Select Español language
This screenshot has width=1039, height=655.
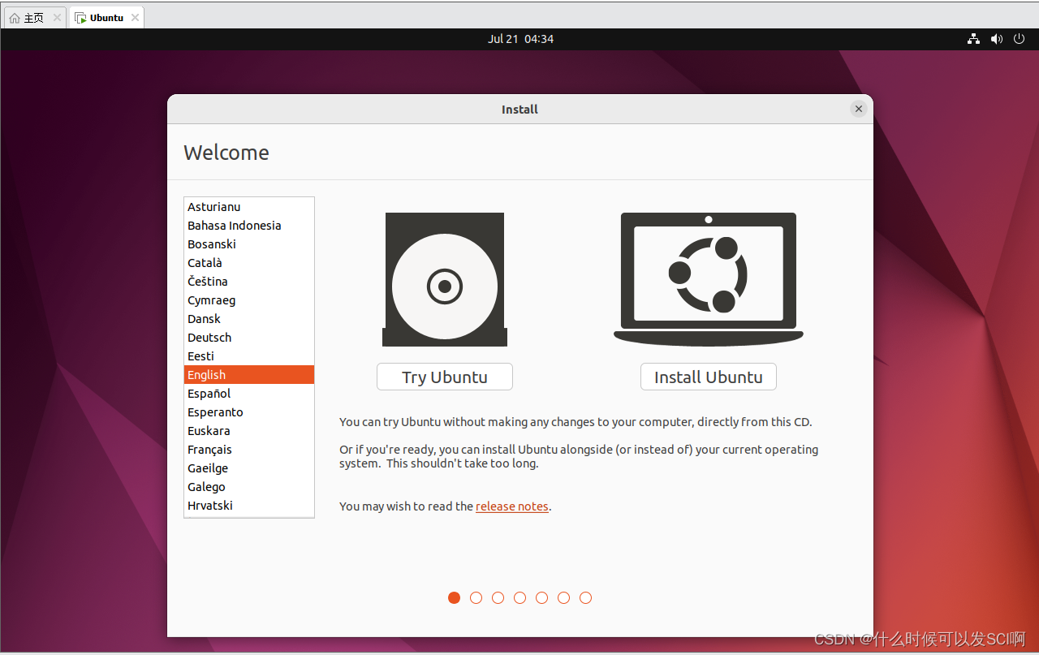tap(249, 394)
